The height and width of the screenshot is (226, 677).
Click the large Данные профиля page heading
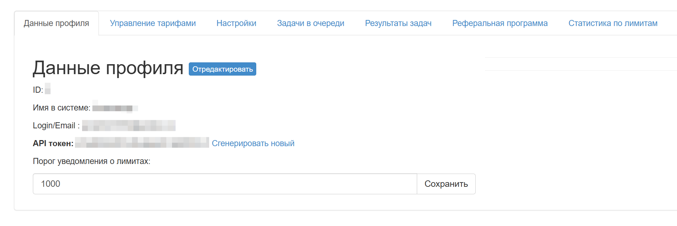point(108,68)
